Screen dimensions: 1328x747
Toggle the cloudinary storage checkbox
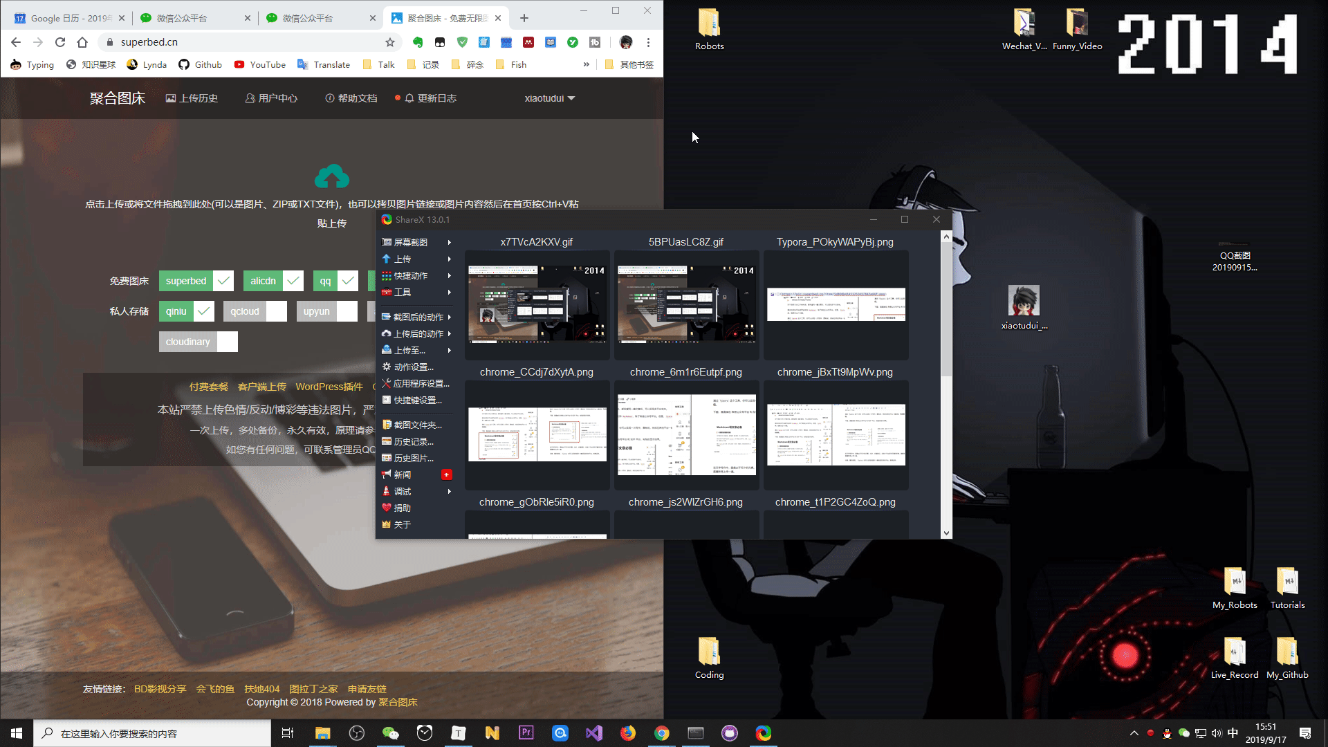point(228,342)
